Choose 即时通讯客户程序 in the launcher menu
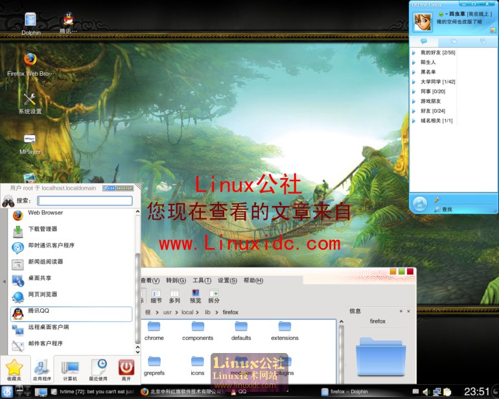The width and height of the screenshot is (499, 399). pos(71,248)
